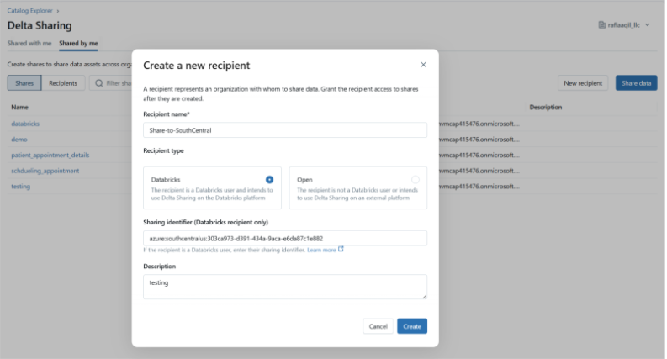Select the Shares toggle button
The width and height of the screenshot is (667, 359).
24,83
